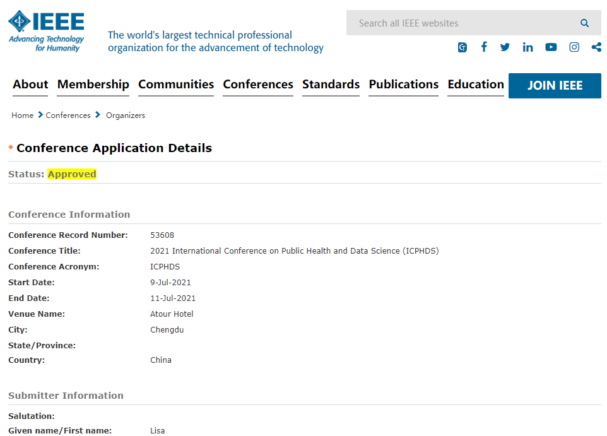The width and height of the screenshot is (607, 436).
Task: Open the Conferences menu in navigation bar
Action: 258,85
